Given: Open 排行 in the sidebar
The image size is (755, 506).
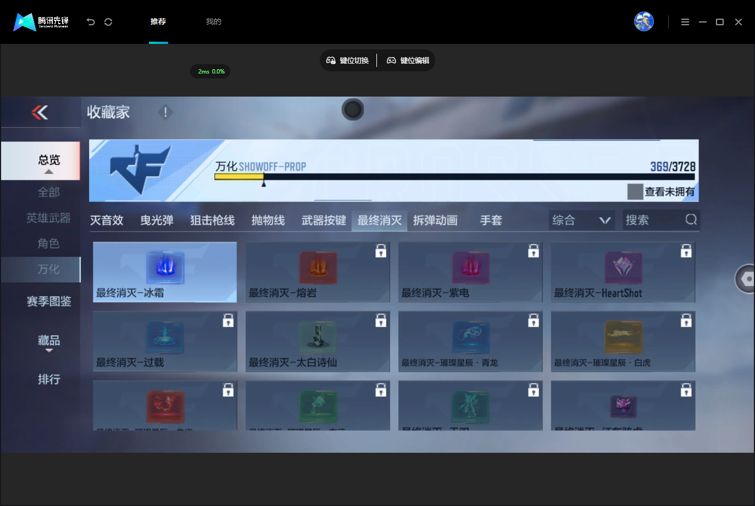Looking at the screenshot, I should [x=49, y=379].
